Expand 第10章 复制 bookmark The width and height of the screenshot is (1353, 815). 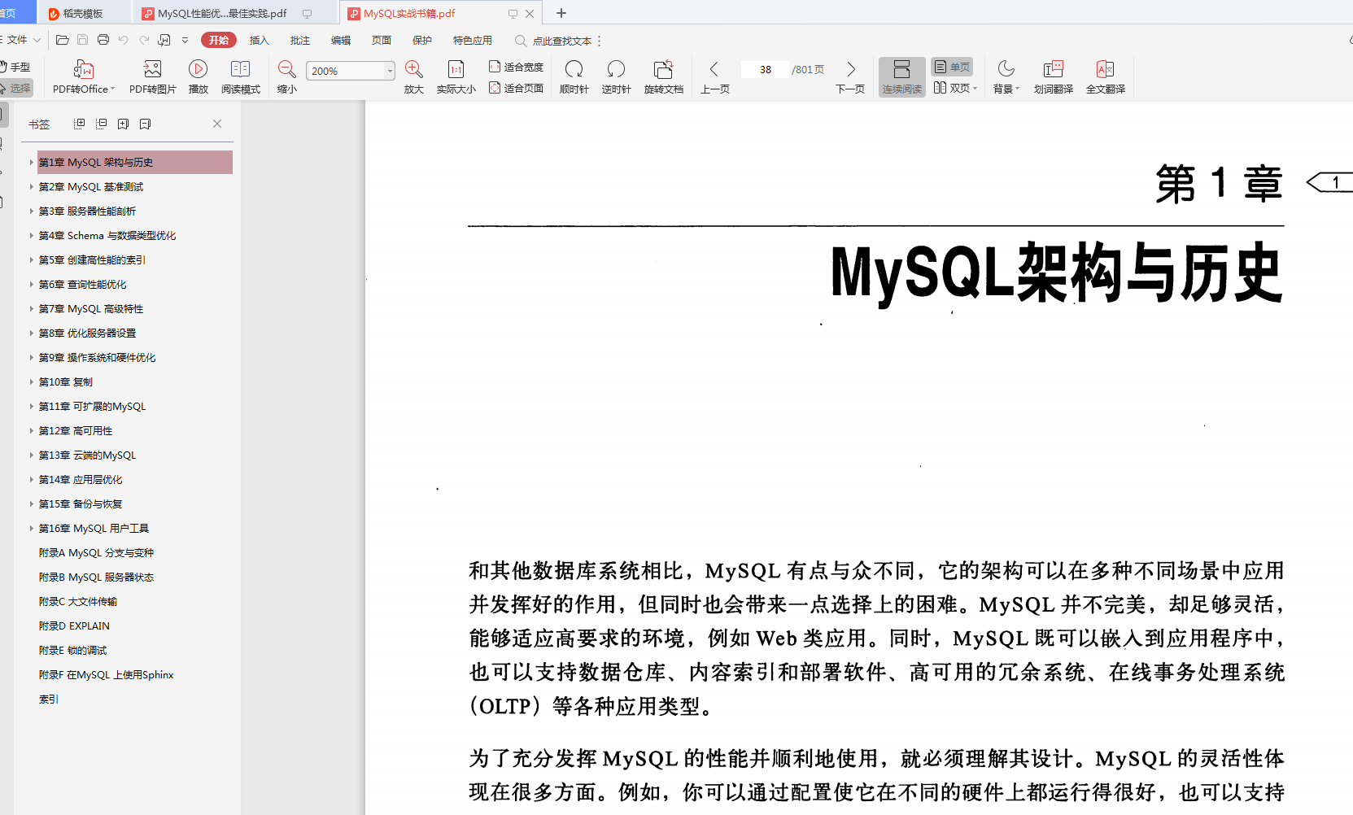32,381
